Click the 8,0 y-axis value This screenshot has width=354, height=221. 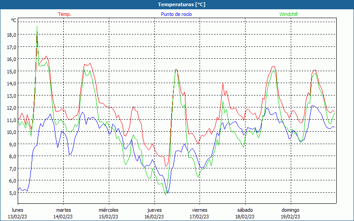(13, 156)
